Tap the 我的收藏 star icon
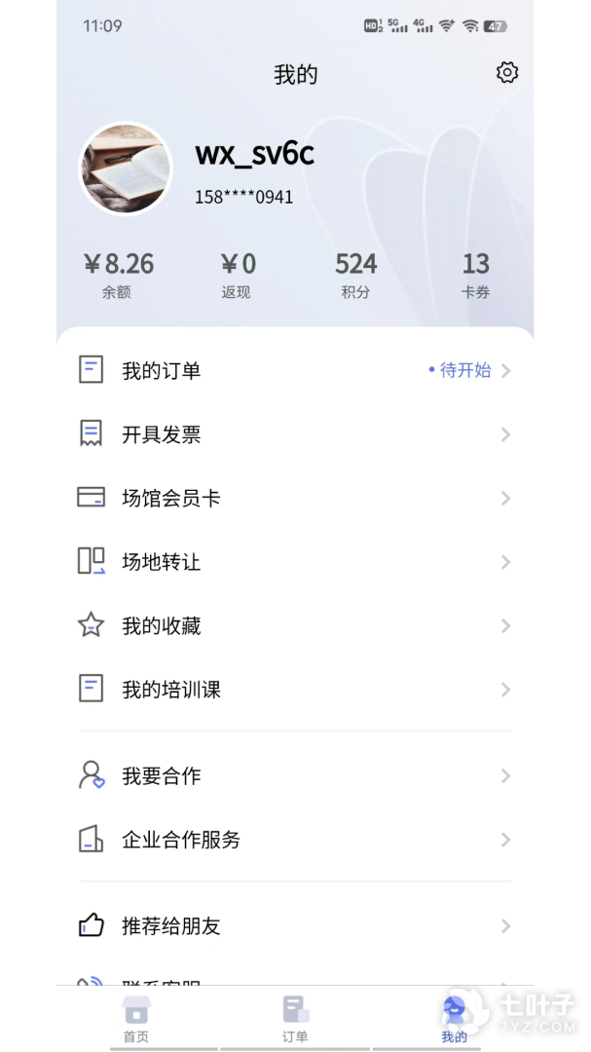The image size is (591, 1052). coord(91,625)
